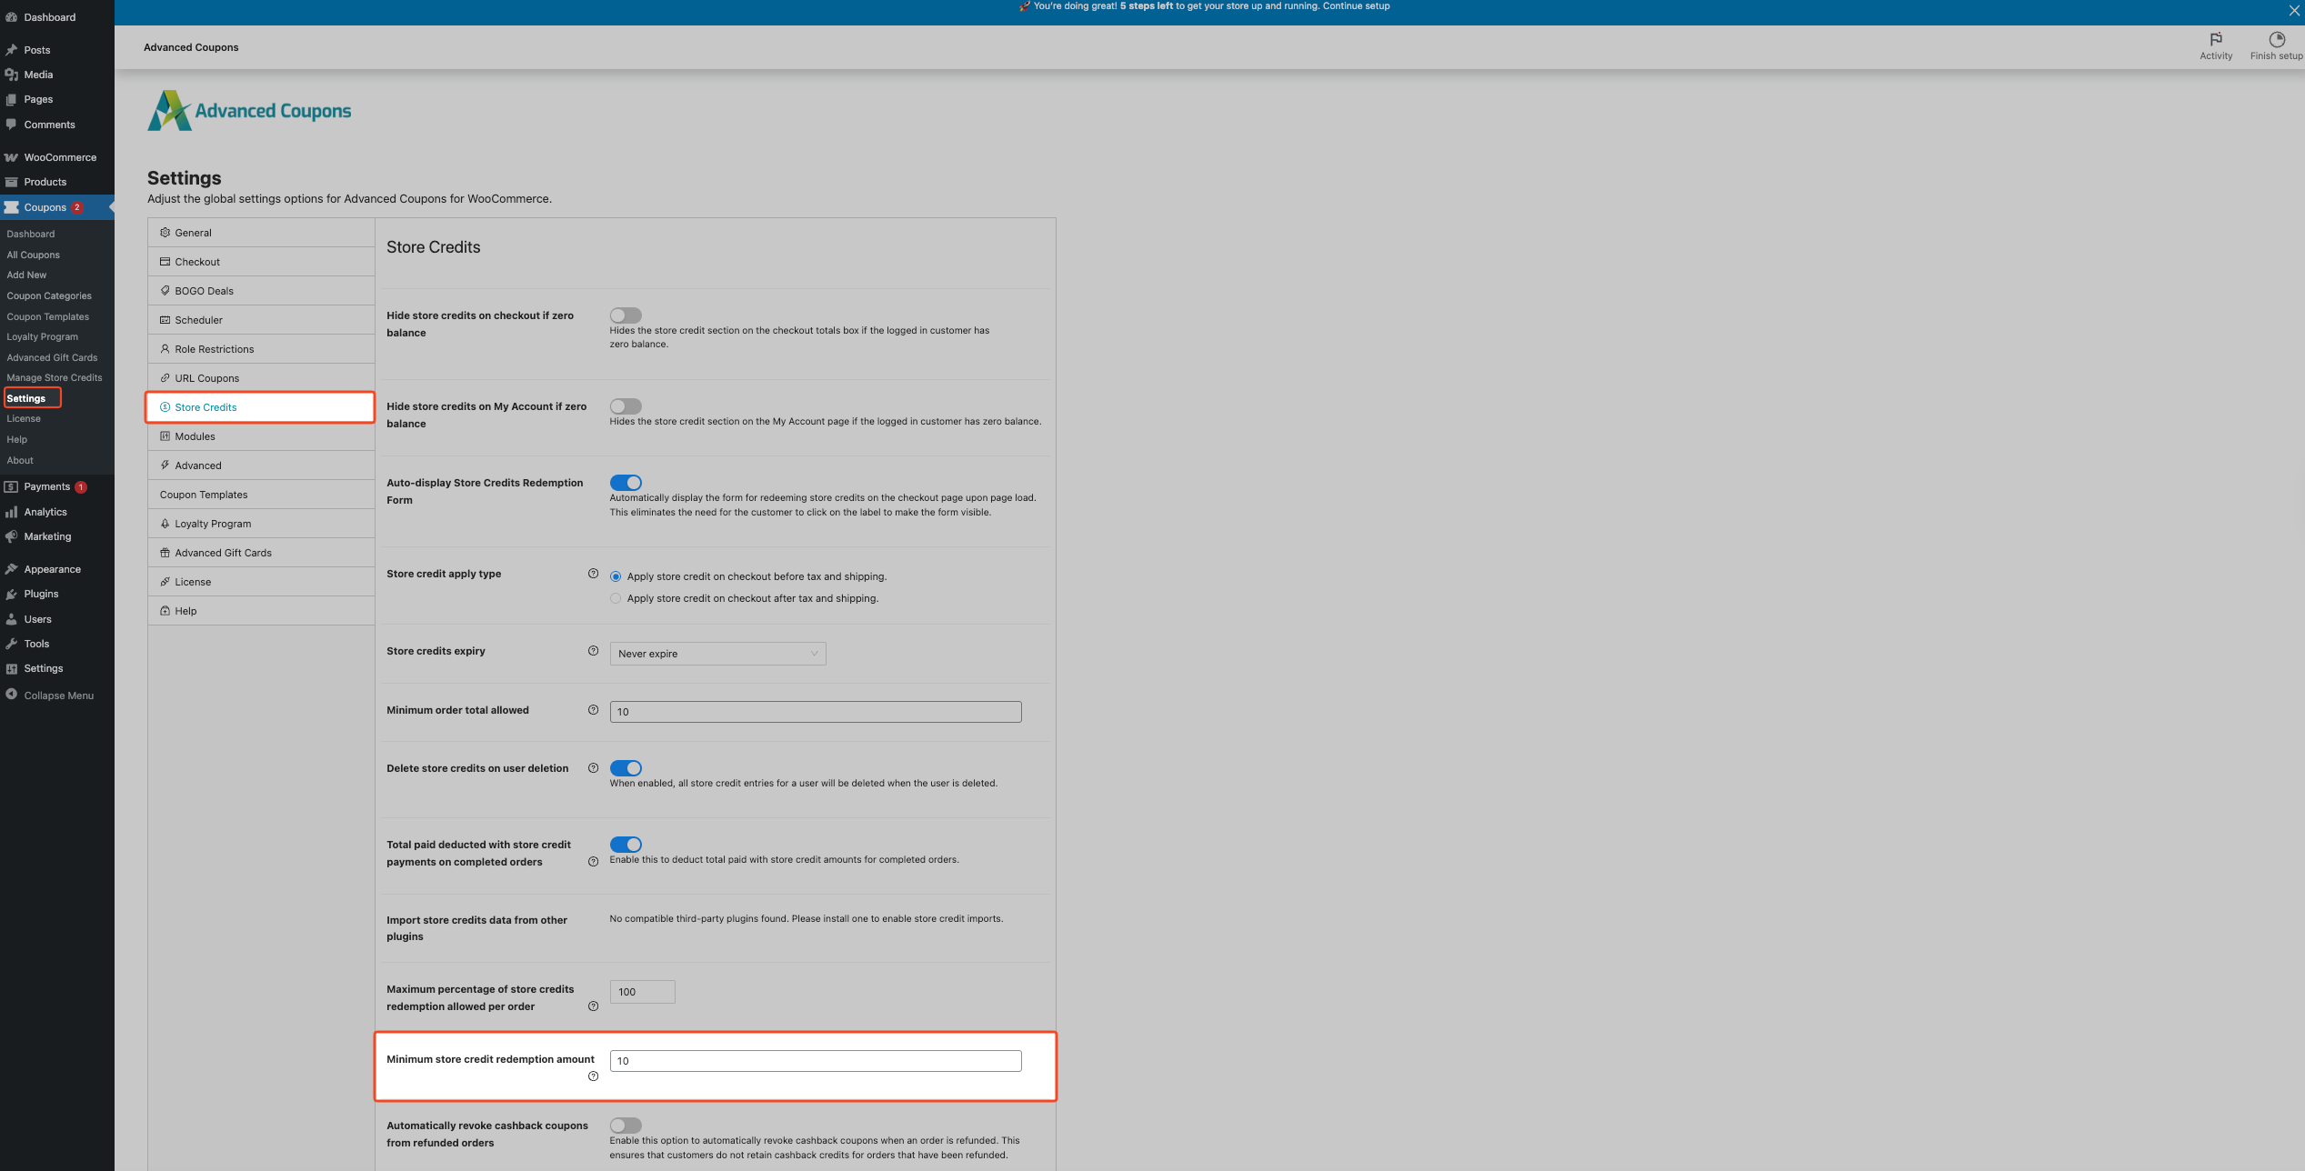Toggle off Delete store credits on user deletion

tap(626, 768)
